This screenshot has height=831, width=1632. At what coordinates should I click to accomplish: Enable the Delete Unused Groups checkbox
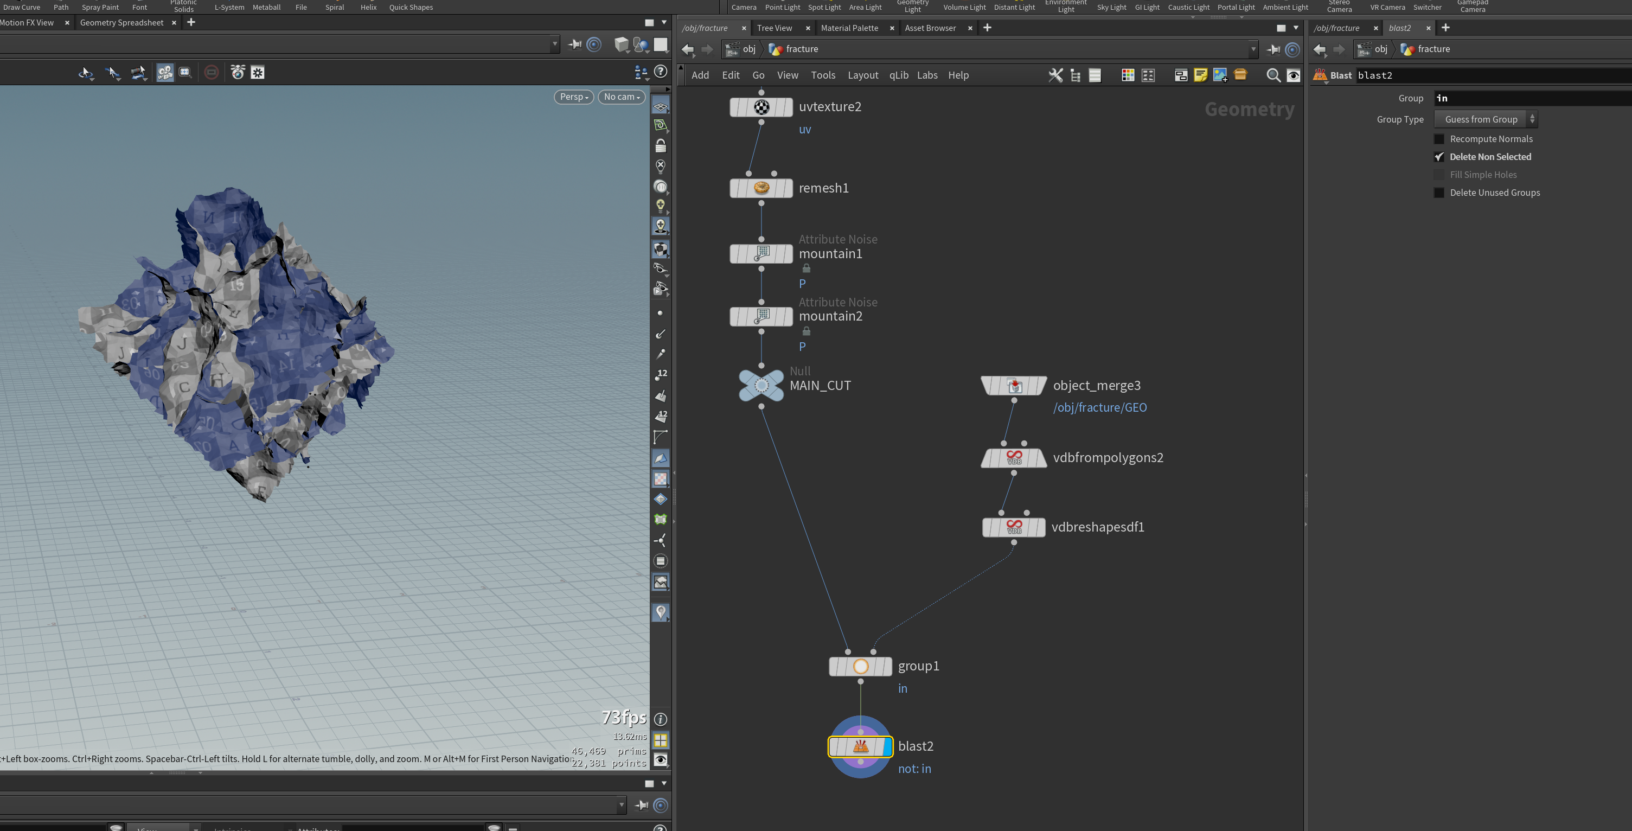1439,193
